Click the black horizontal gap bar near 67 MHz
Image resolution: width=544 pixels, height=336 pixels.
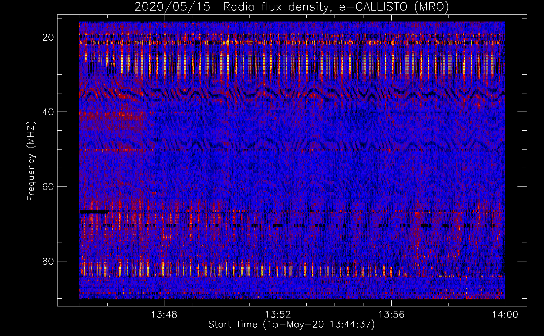(94, 212)
